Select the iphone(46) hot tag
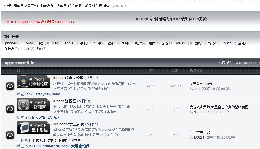Screen dimensions: 260x149 point(13,43)
